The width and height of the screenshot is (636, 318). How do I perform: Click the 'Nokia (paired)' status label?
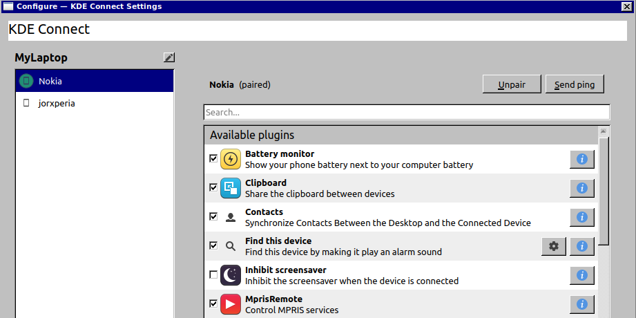click(240, 85)
